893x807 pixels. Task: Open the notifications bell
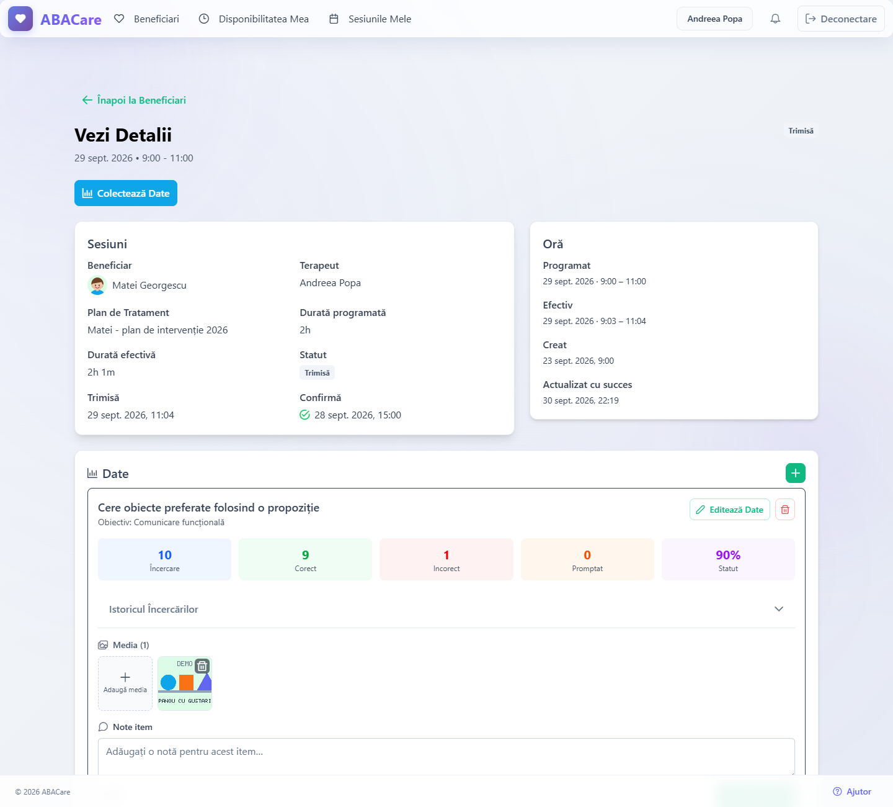tap(775, 19)
